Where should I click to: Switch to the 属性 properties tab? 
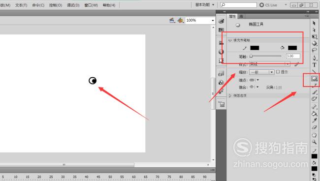click(232, 16)
